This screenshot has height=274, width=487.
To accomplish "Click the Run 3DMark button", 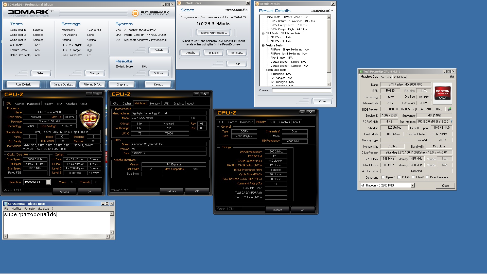I will 23,84.
